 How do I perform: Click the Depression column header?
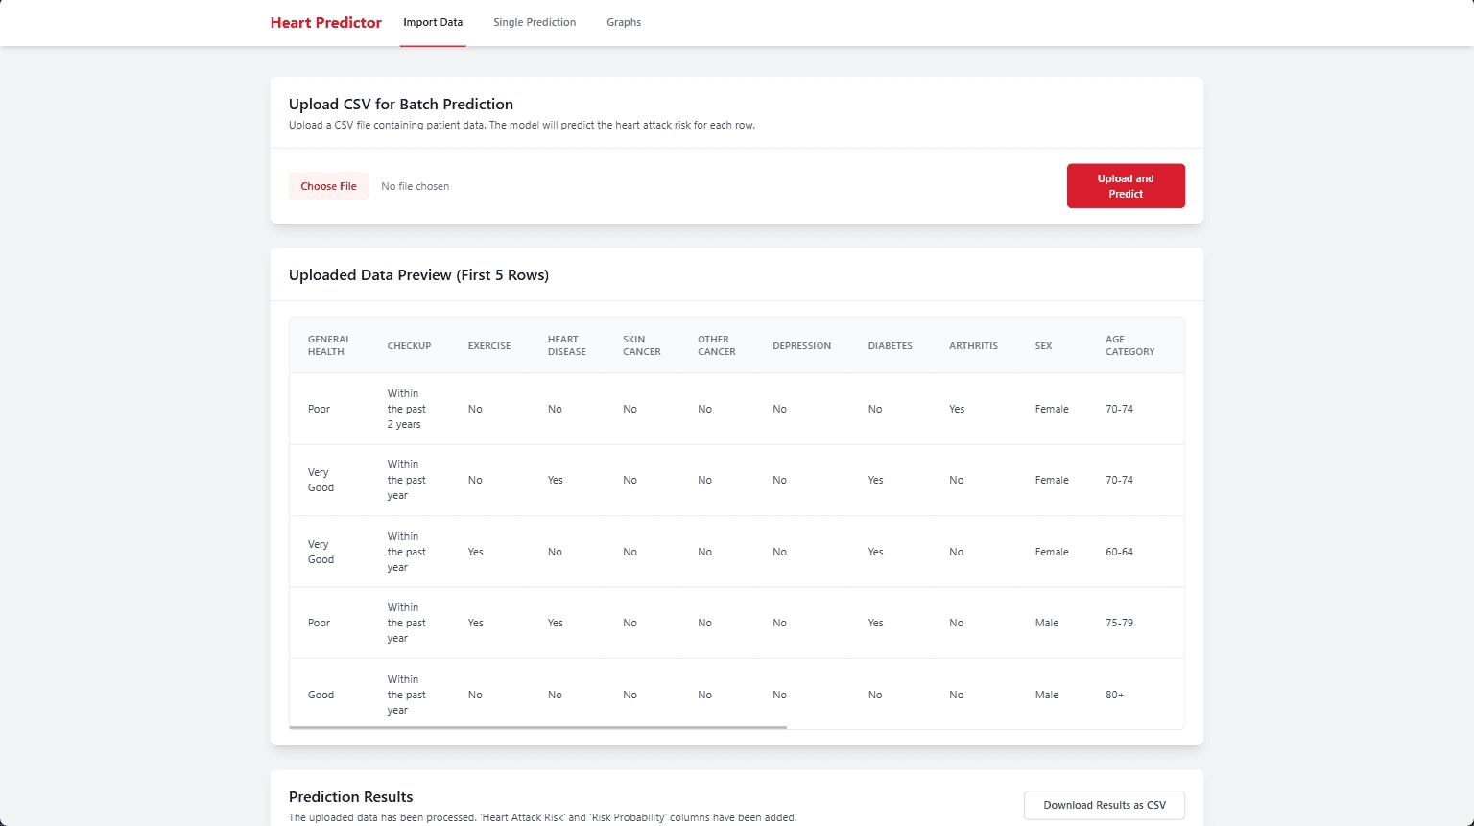tap(802, 345)
